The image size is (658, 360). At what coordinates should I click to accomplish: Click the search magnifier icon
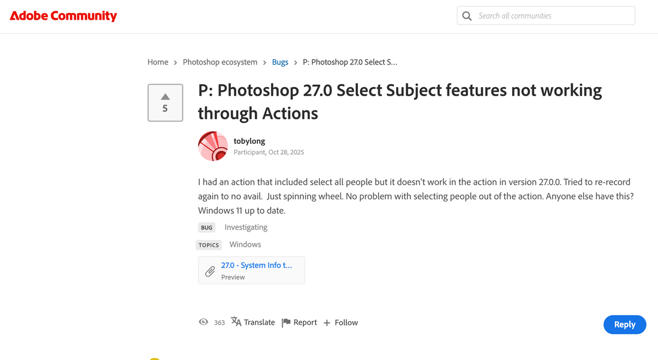[467, 16]
